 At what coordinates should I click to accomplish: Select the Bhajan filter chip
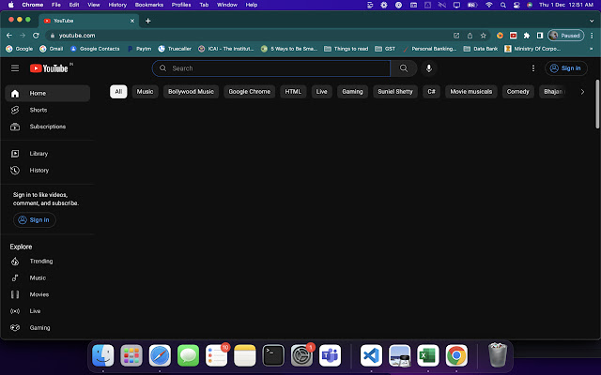[553, 92]
